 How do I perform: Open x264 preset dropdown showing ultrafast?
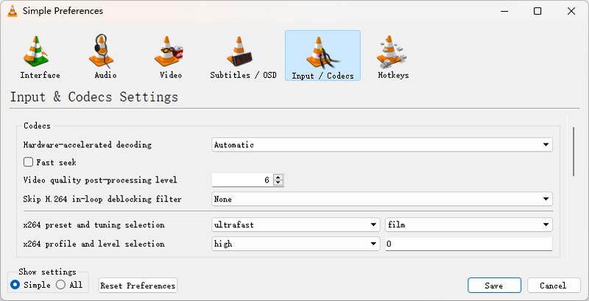pyautogui.click(x=296, y=224)
